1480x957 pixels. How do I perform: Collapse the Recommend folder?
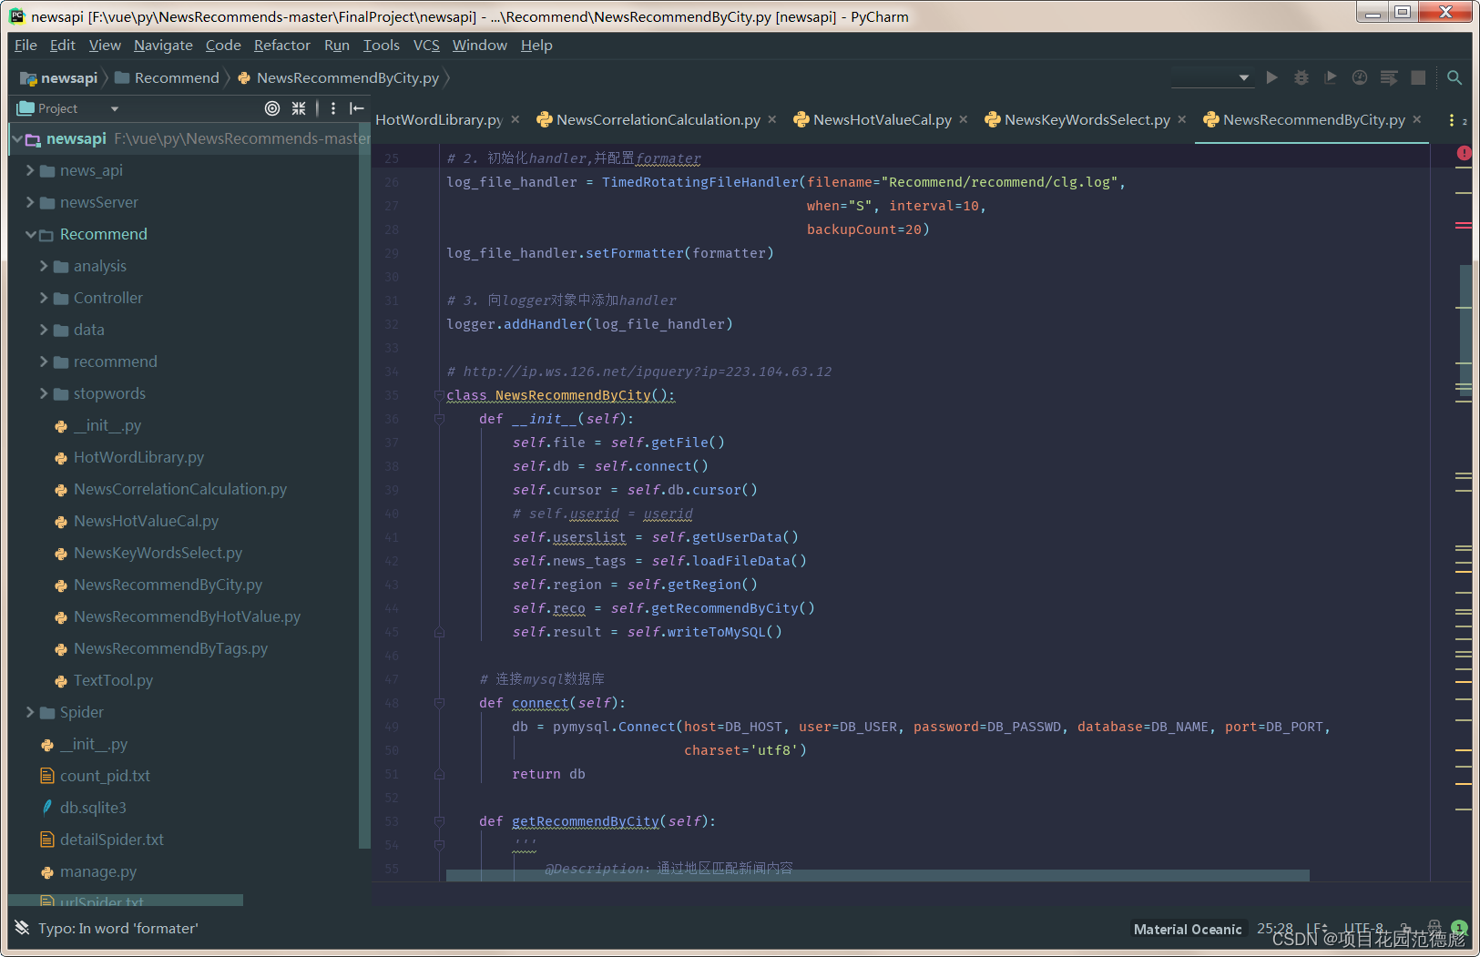[30, 234]
